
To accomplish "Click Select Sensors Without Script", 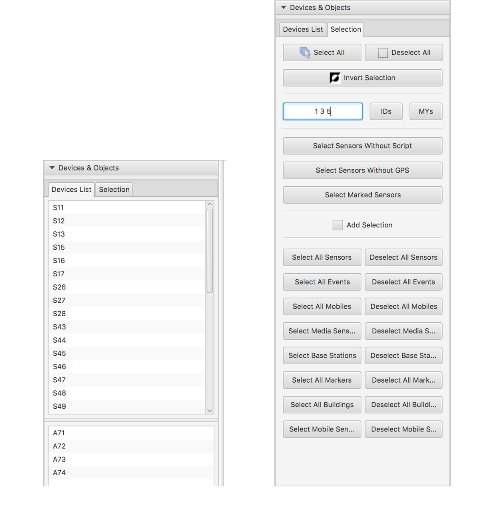I will (x=362, y=146).
